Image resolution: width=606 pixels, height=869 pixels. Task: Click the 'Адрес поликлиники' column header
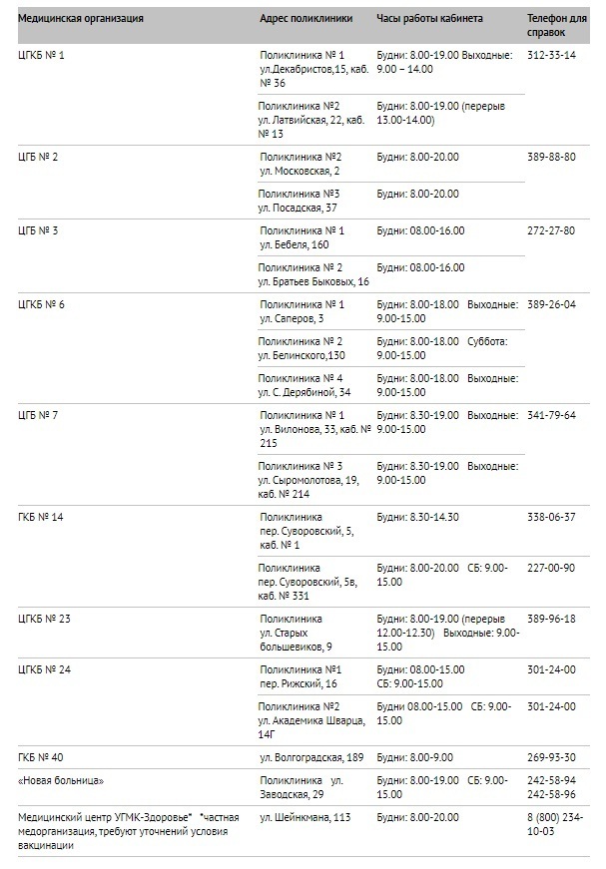point(306,18)
